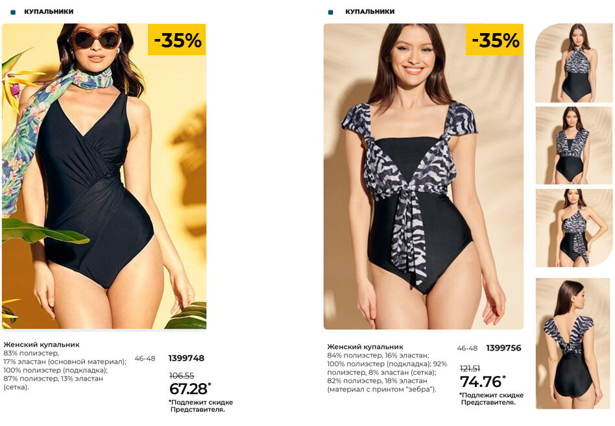Open right Женский купальник product title
The width and height of the screenshot is (615, 426).
(x=365, y=347)
